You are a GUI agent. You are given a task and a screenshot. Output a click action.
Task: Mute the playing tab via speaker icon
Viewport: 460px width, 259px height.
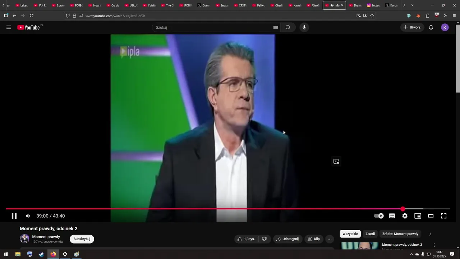[x=332, y=5]
